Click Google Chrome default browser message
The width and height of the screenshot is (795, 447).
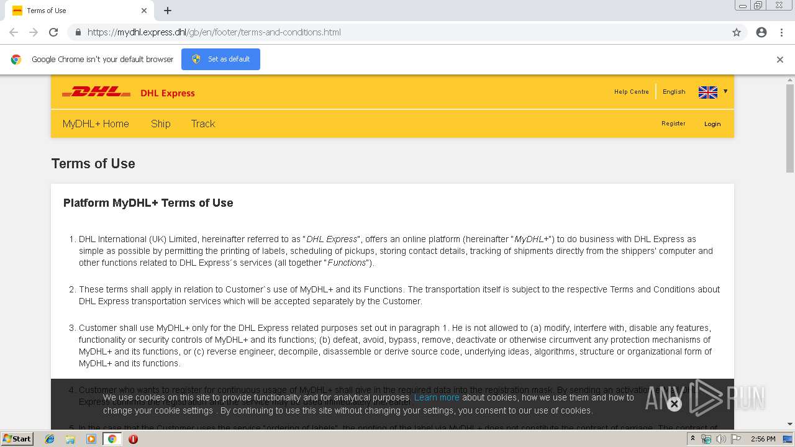coord(102,60)
